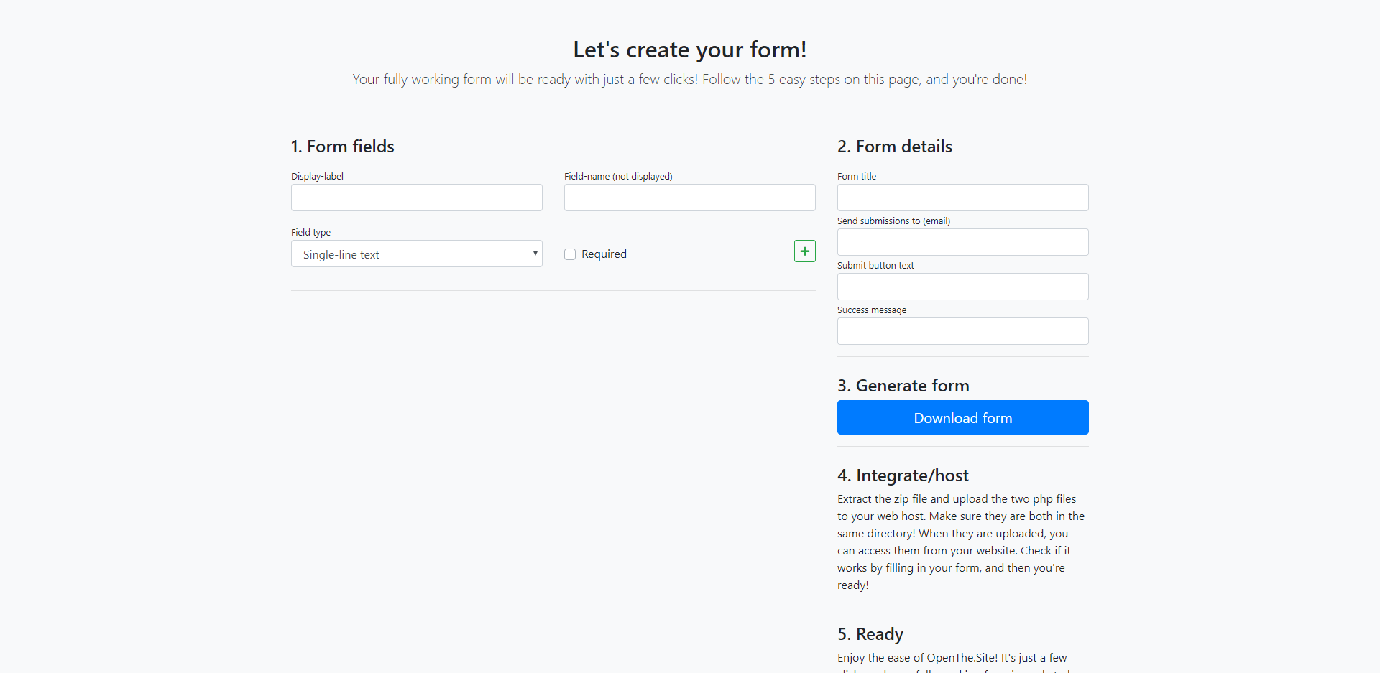
Task: Click the "Let's create your form!" heading
Action: coord(690,50)
